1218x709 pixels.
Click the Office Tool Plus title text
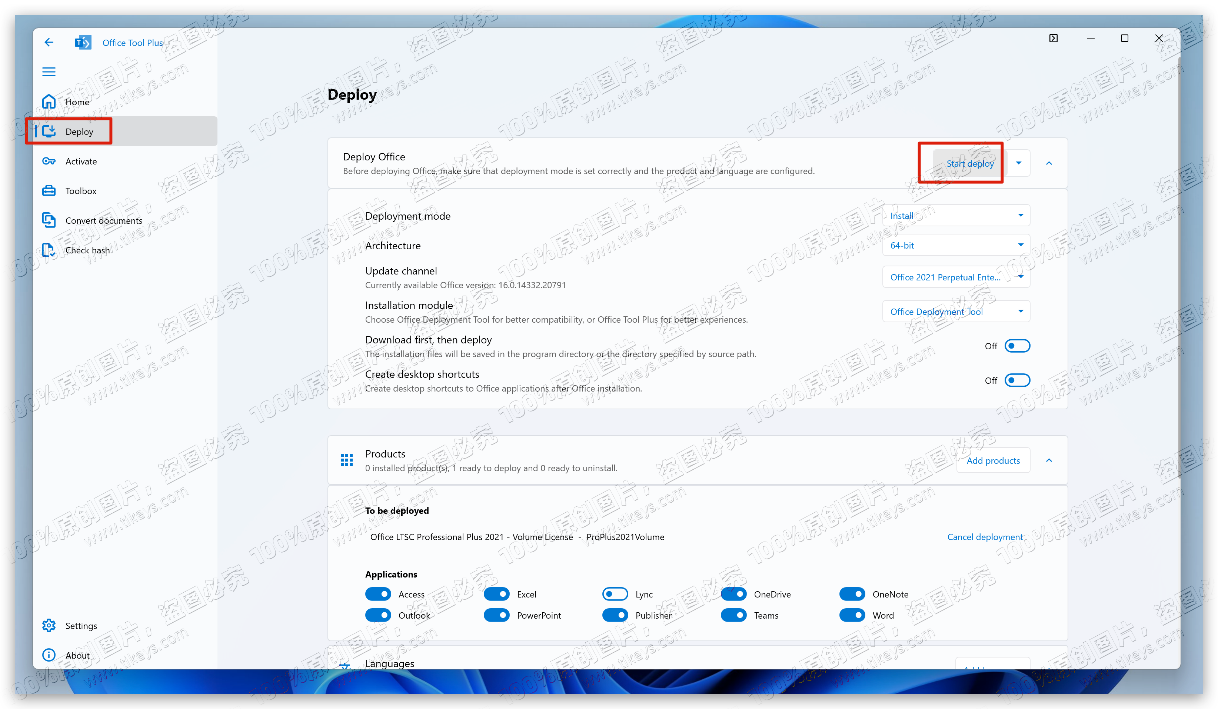point(133,43)
